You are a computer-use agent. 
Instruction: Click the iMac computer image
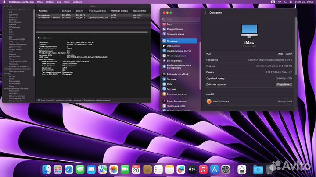[x=249, y=31]
